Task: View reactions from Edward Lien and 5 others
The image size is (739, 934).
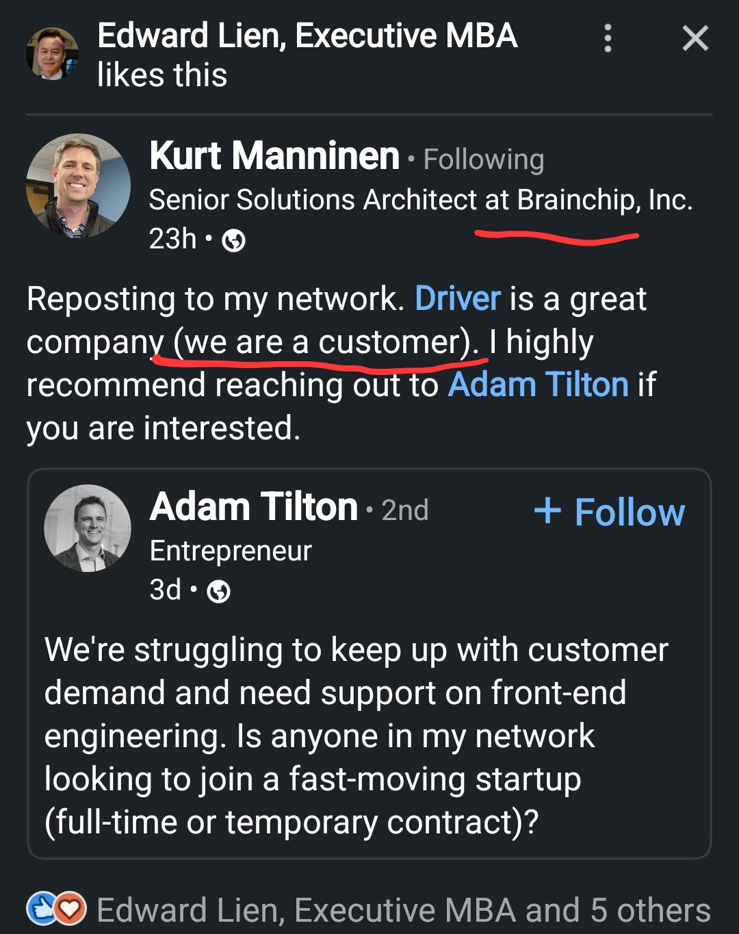Action: click(x=404, y=911)
